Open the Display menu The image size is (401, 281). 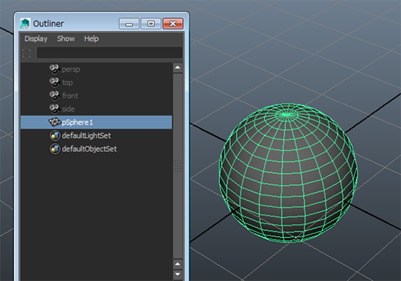(36, 39)
